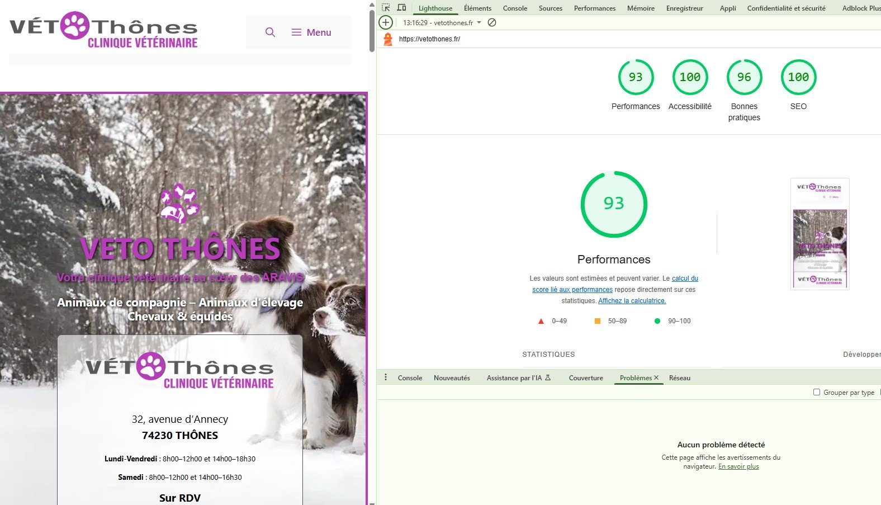Viewport: 881px width, 505px height.
Task: Open the Confidentialité et sécurité tab
Action: [x=786, y=8]
